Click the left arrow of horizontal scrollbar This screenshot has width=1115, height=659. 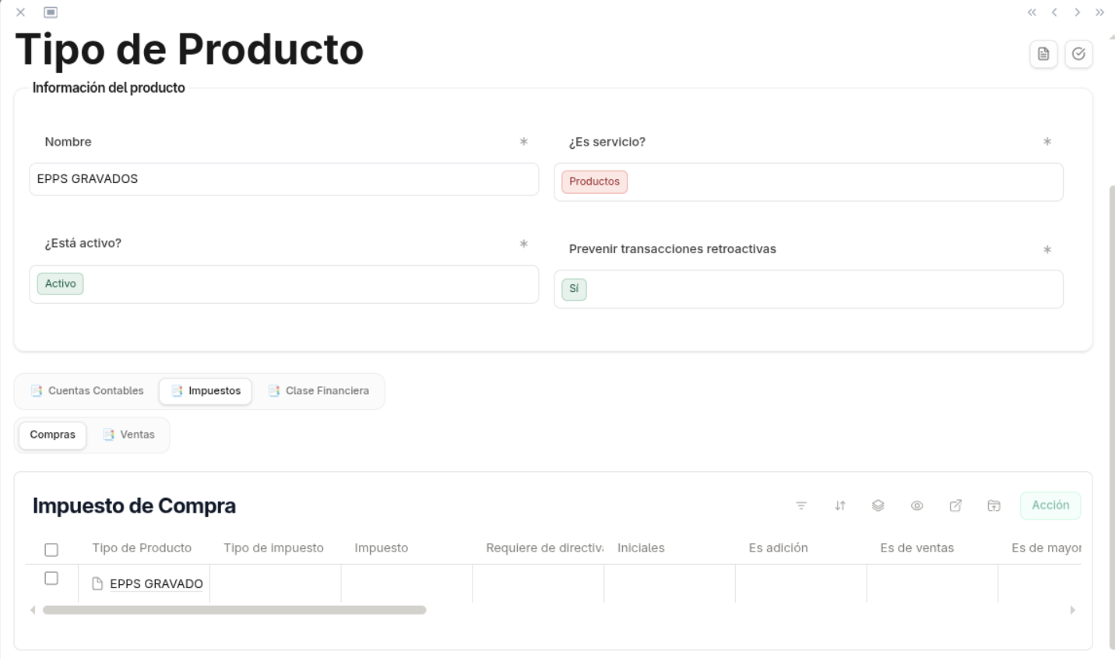click(x=33, y=610)
